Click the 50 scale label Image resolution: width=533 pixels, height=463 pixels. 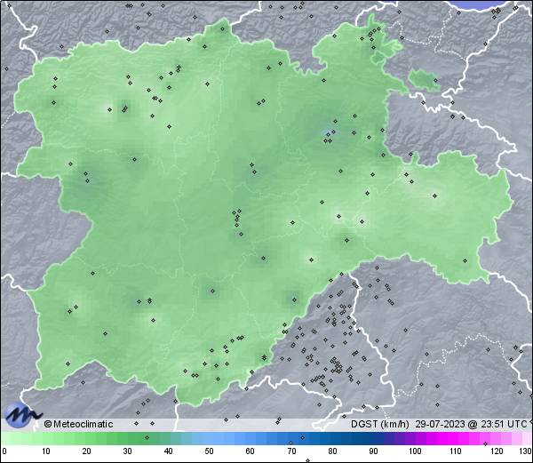click(x=209, y=451)
